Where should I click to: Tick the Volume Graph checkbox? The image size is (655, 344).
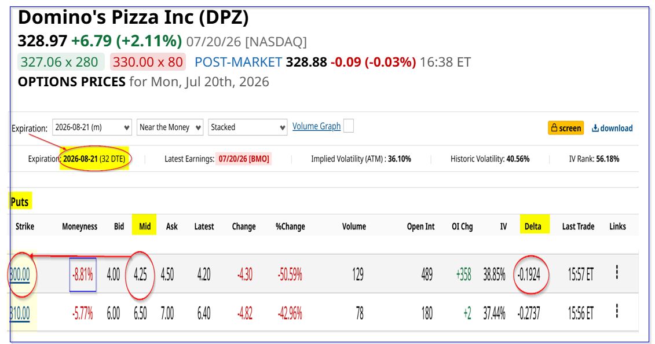[x=349, y=126]
